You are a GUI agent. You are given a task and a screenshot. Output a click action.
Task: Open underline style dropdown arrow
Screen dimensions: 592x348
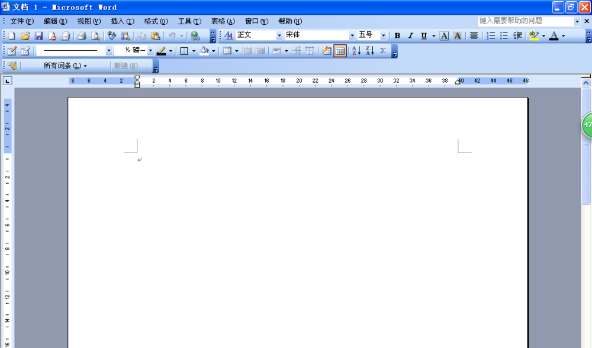coord(433,36)
